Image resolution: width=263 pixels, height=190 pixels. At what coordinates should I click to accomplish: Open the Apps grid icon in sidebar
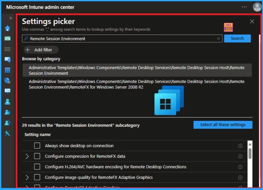7,70
